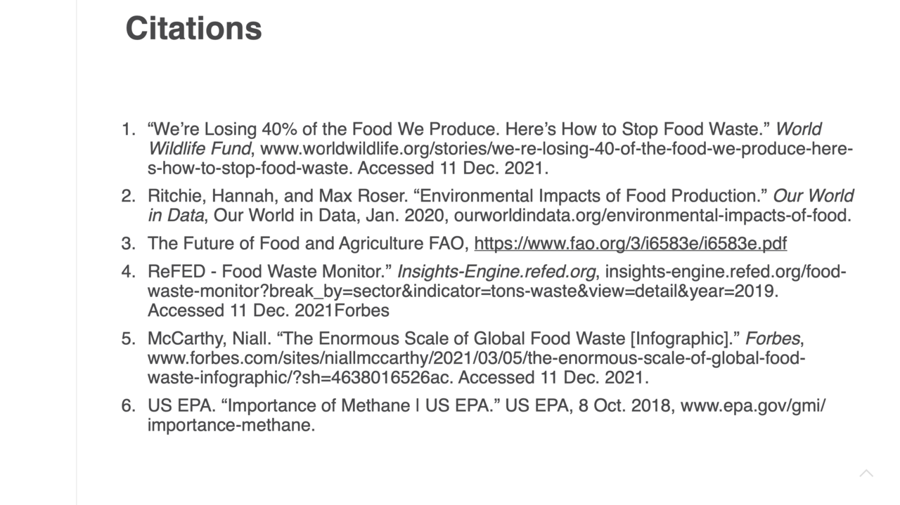900x505 pixels.
Task: Click list number 6 of the citations
Action: pos(127,406)
